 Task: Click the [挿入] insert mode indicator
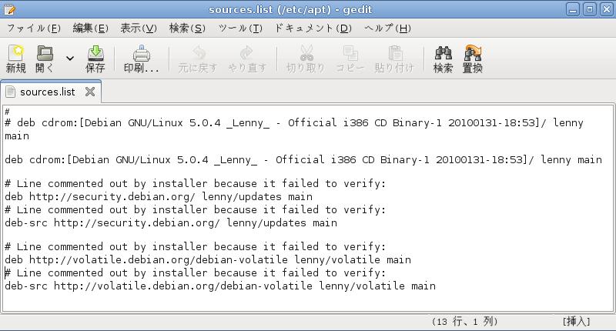click(x=576, y=322)
